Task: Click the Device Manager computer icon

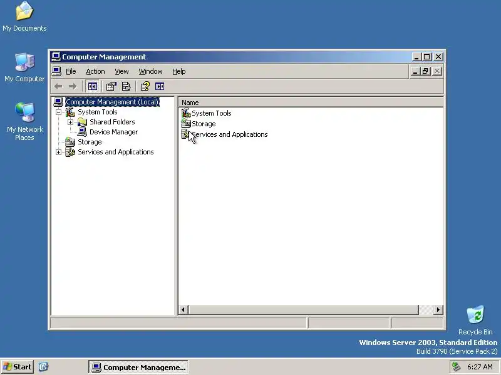Action: pyautogui.click(x=82, y=132)
